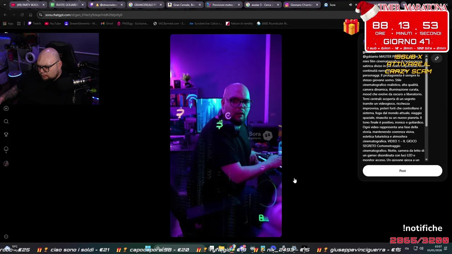The image size is (452, 254).
Task: Reload the page with the refresh icon
Action: tap(22, 15)
